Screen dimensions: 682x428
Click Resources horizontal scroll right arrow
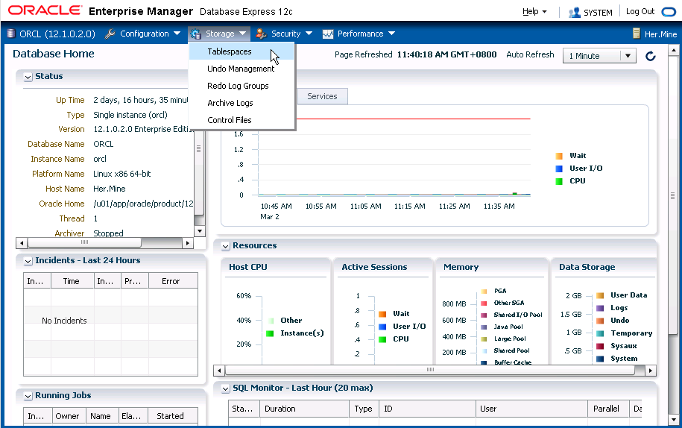650,371
